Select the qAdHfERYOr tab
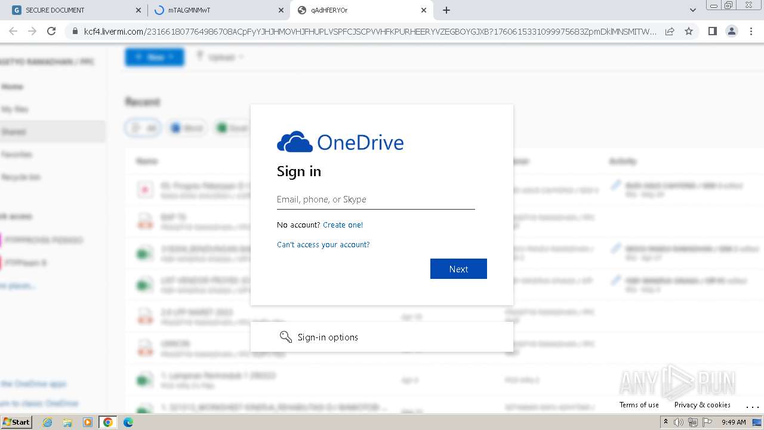The image size is (764, 430). click(x=361, y=10)
